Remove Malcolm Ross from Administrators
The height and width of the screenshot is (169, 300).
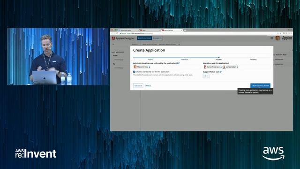pos(150,67)
